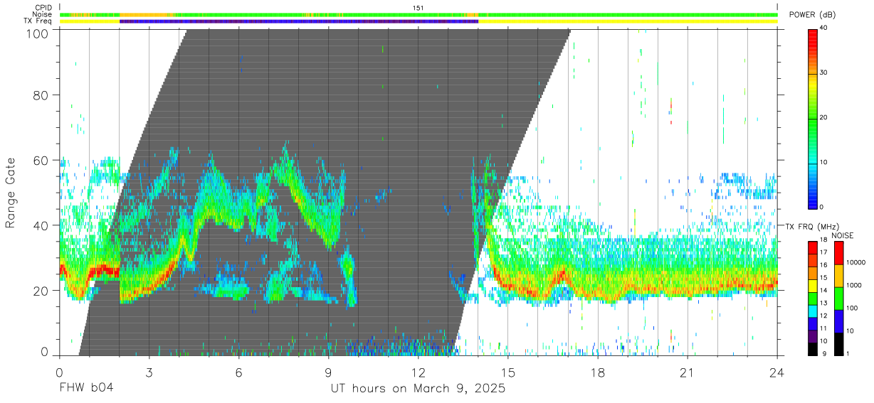Click the green segment of the NOISE scale
The width and height of the screenshot is (874, 403).
(x=839, y=298)
